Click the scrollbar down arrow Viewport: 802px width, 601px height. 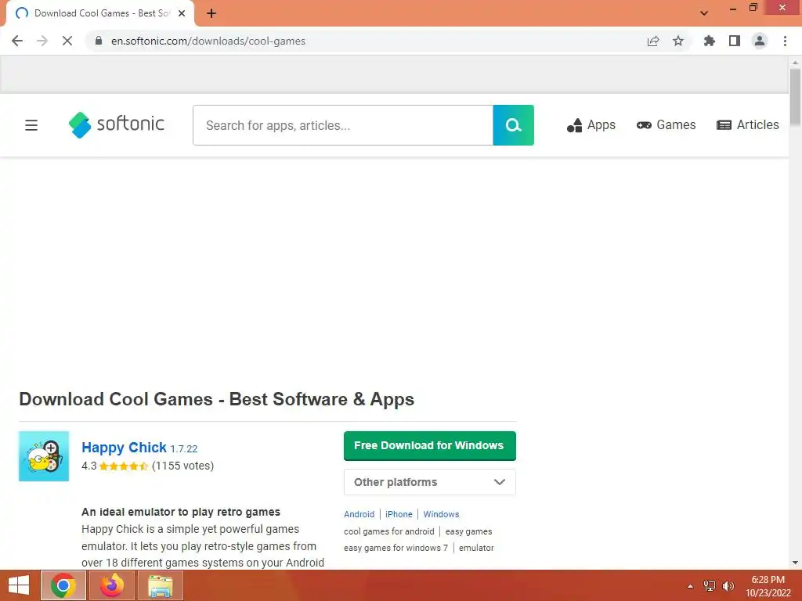pos(795,563)
